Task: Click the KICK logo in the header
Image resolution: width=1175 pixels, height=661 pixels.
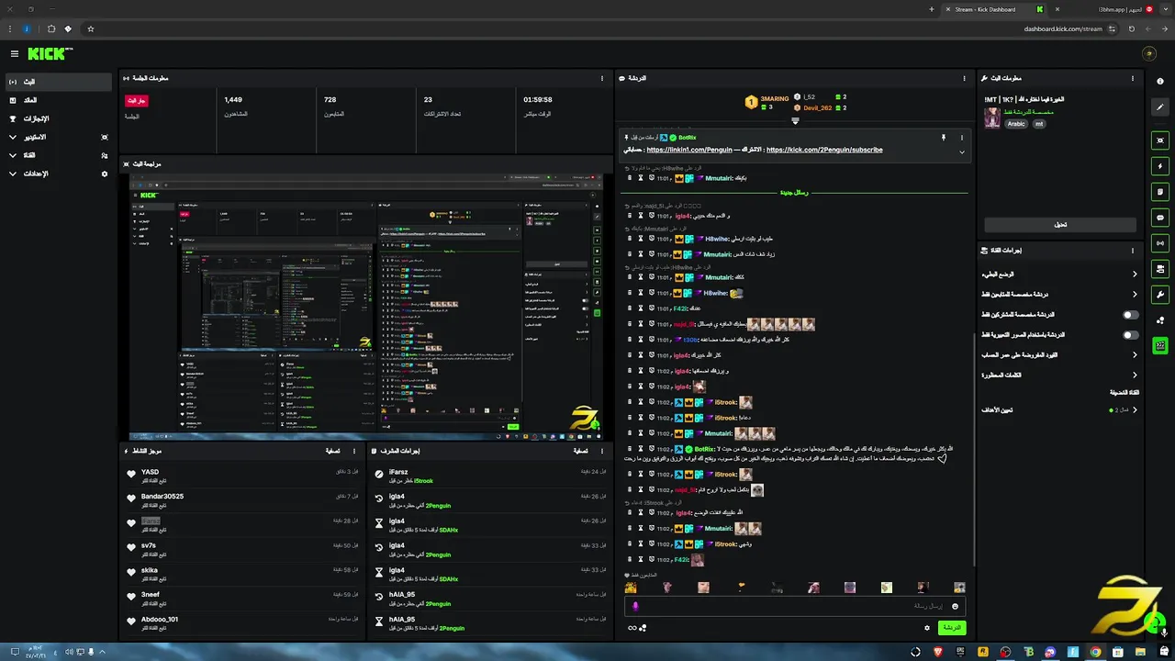Action: pos(46,54)
